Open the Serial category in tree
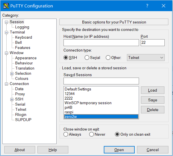This screenshot has height=156, width=173. [20, 104]
